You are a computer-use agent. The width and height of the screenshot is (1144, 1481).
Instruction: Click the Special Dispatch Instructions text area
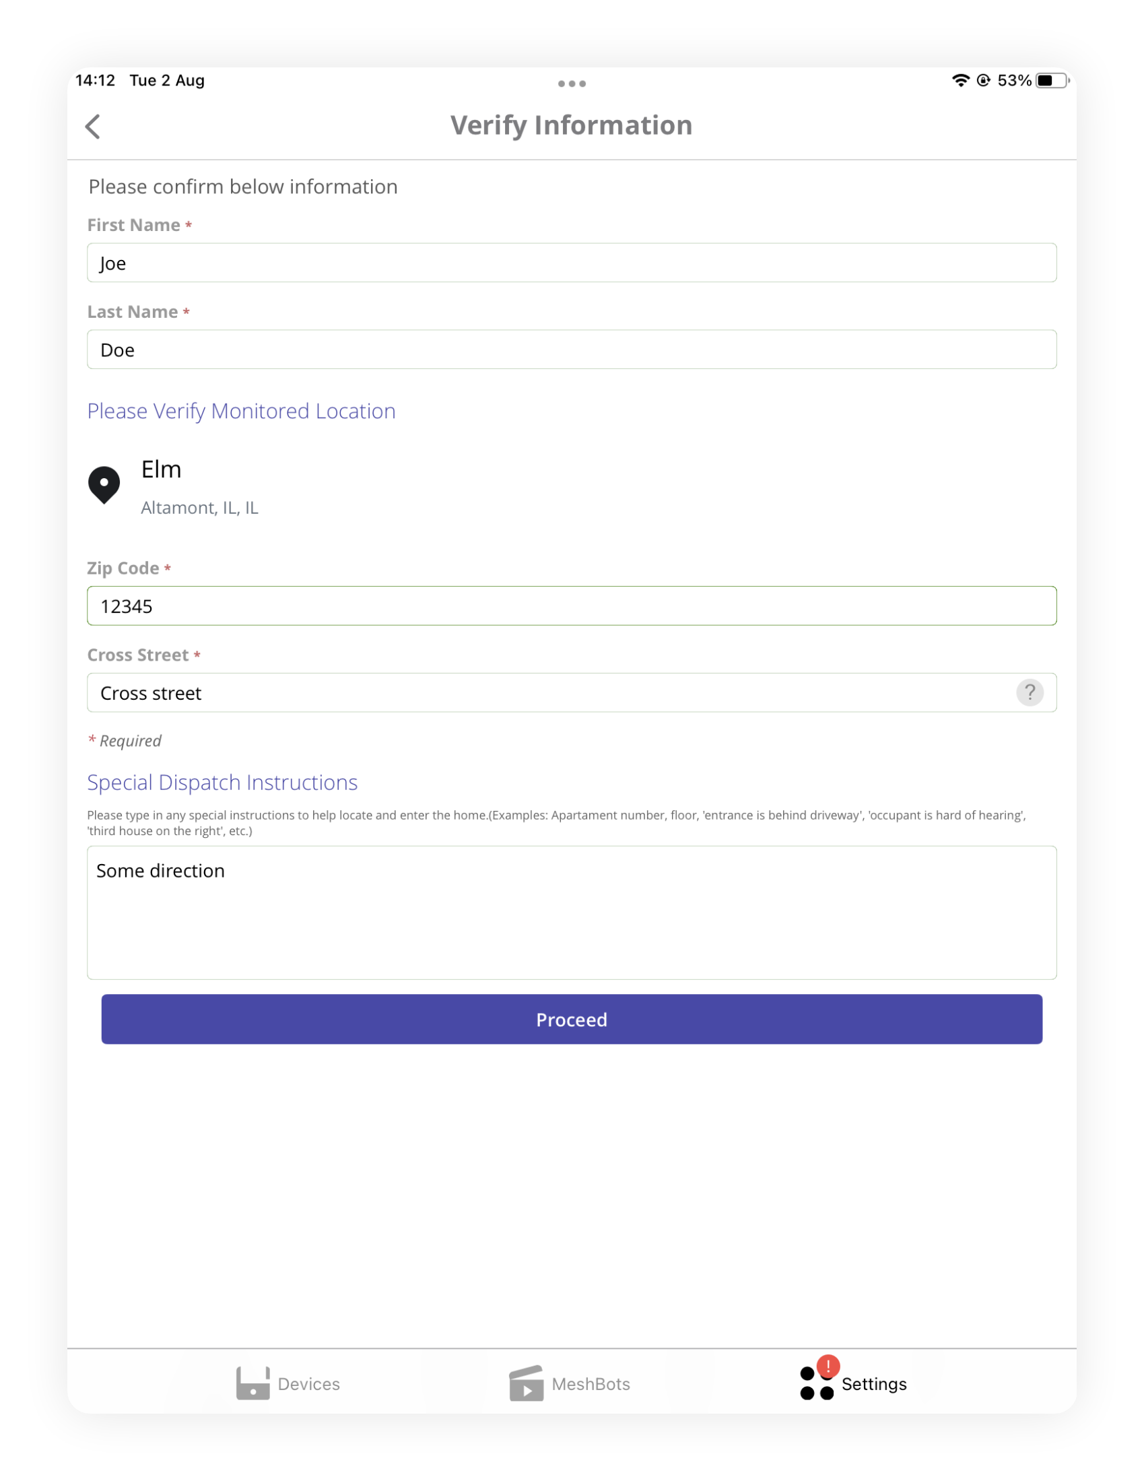(572, 912)
